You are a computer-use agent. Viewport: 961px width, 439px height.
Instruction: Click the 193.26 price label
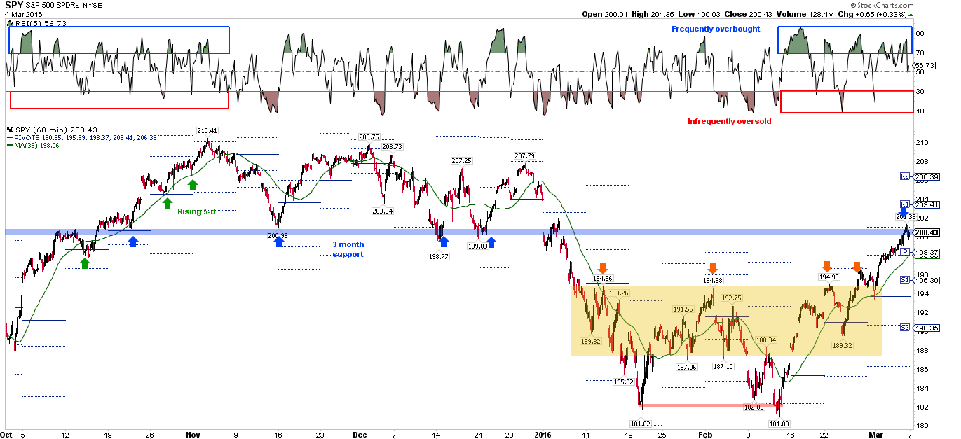(618, 293)
